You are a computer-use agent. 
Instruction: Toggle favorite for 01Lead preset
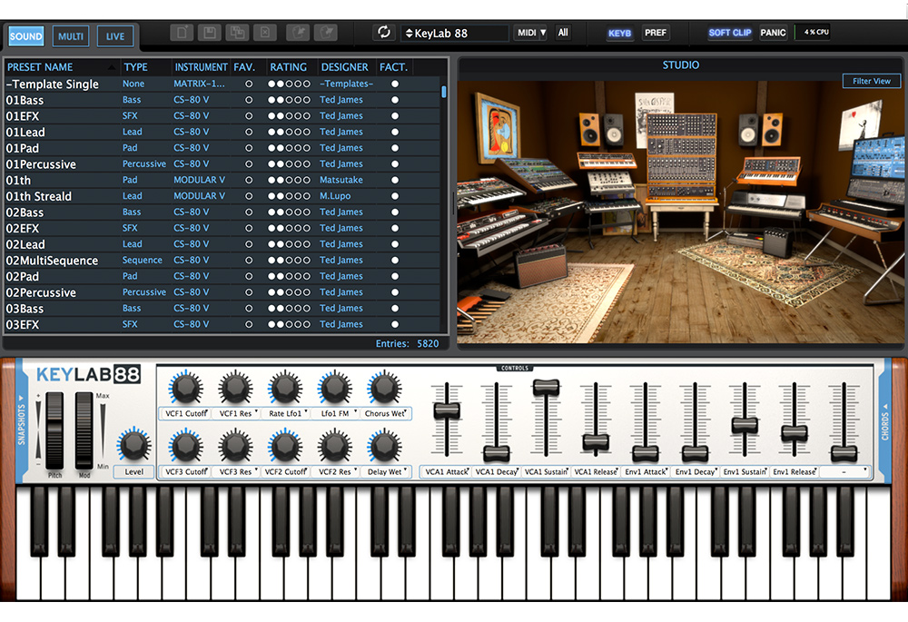click(249, 132)
